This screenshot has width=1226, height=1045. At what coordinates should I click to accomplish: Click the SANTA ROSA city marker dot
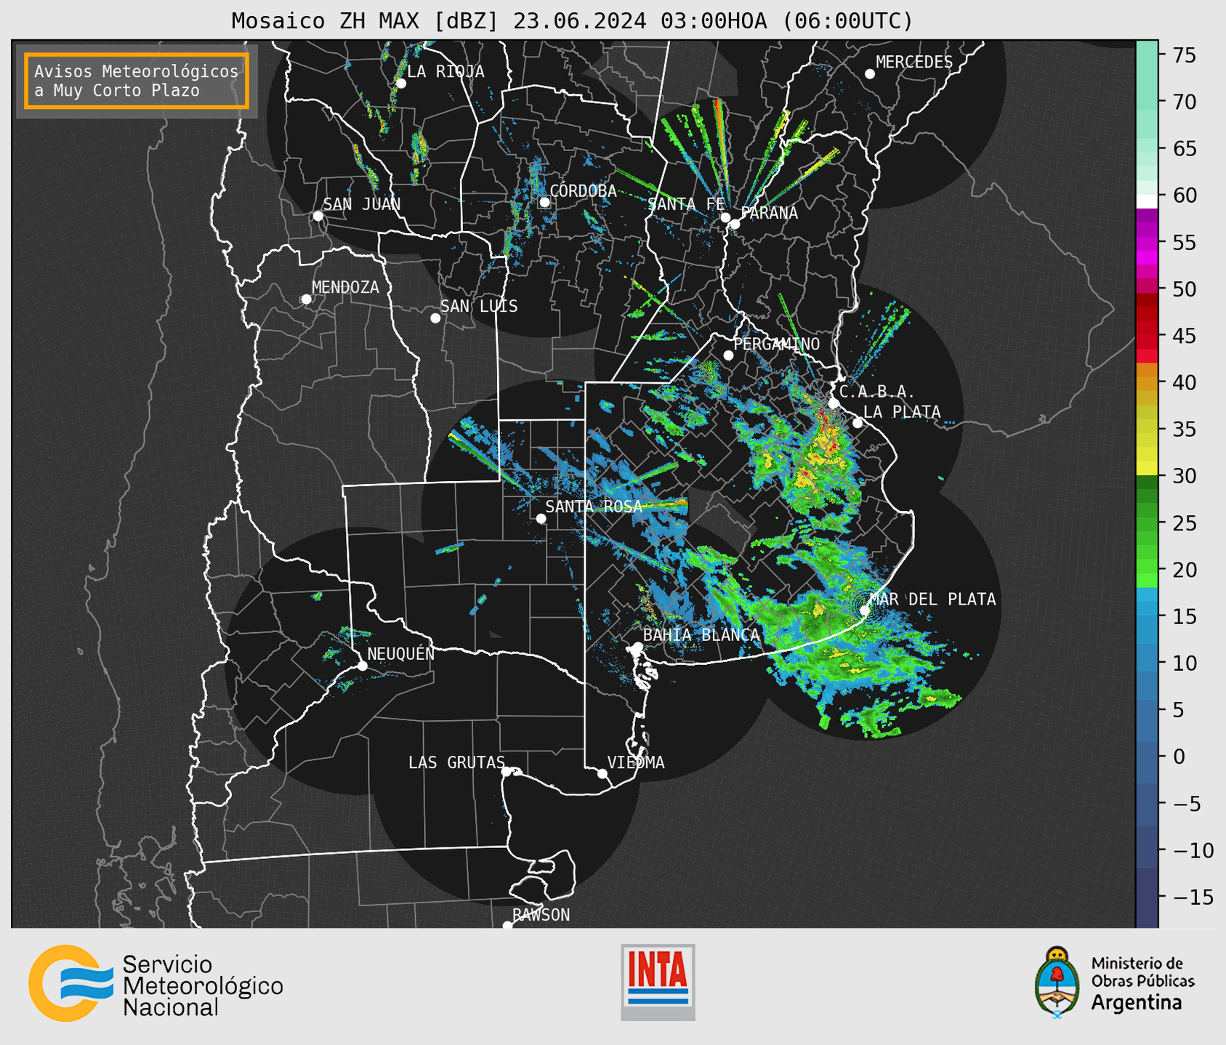541,518
